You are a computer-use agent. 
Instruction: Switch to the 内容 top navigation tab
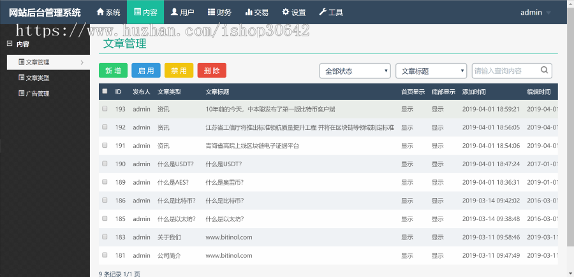coord(145,12)
